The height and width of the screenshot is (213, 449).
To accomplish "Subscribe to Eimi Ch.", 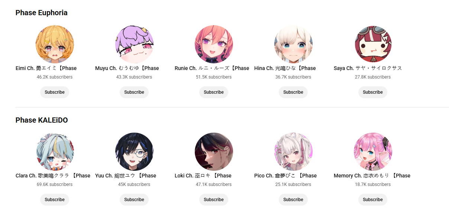I will point(55,92).
